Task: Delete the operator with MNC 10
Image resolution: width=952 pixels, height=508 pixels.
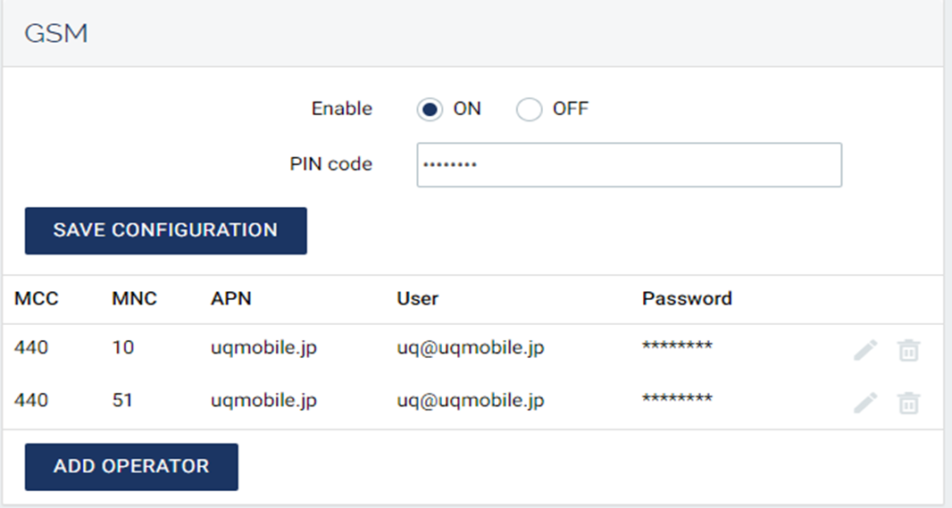Action: 908,351
